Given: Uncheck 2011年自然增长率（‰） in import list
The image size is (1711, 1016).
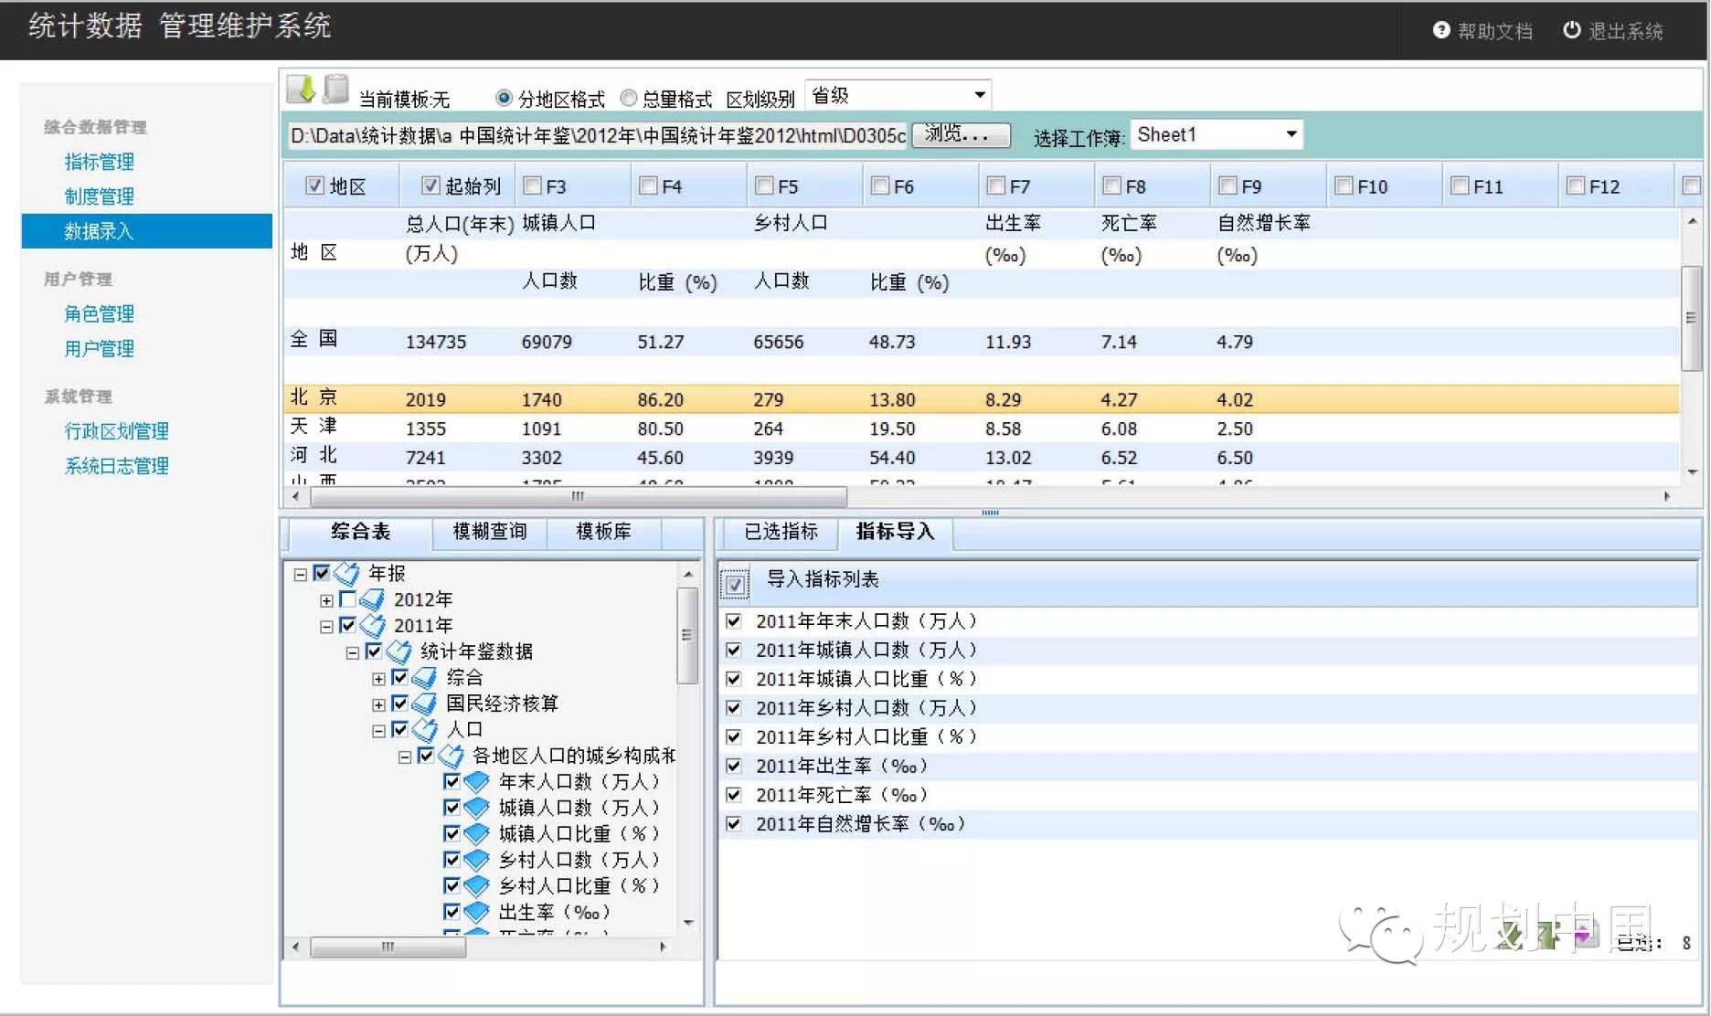Looking at the screenshot, I should 733,823.
